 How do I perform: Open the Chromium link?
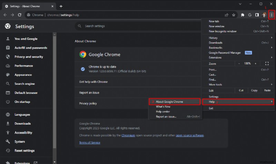coord(128,135)
